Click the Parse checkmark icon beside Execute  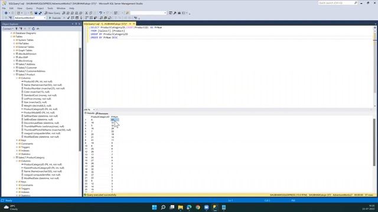coord(69,18)
